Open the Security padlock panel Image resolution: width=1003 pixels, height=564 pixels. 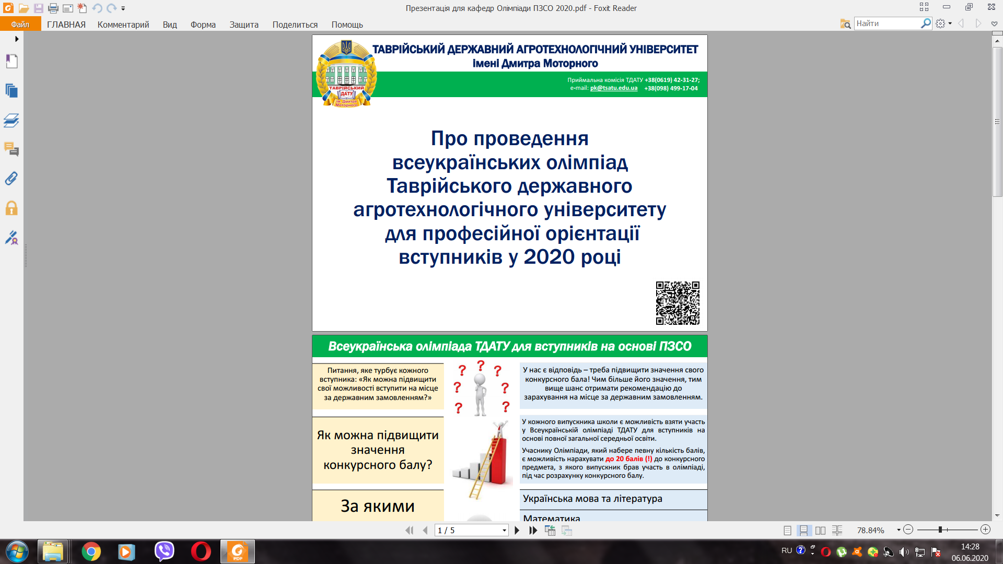coord(11,208)
